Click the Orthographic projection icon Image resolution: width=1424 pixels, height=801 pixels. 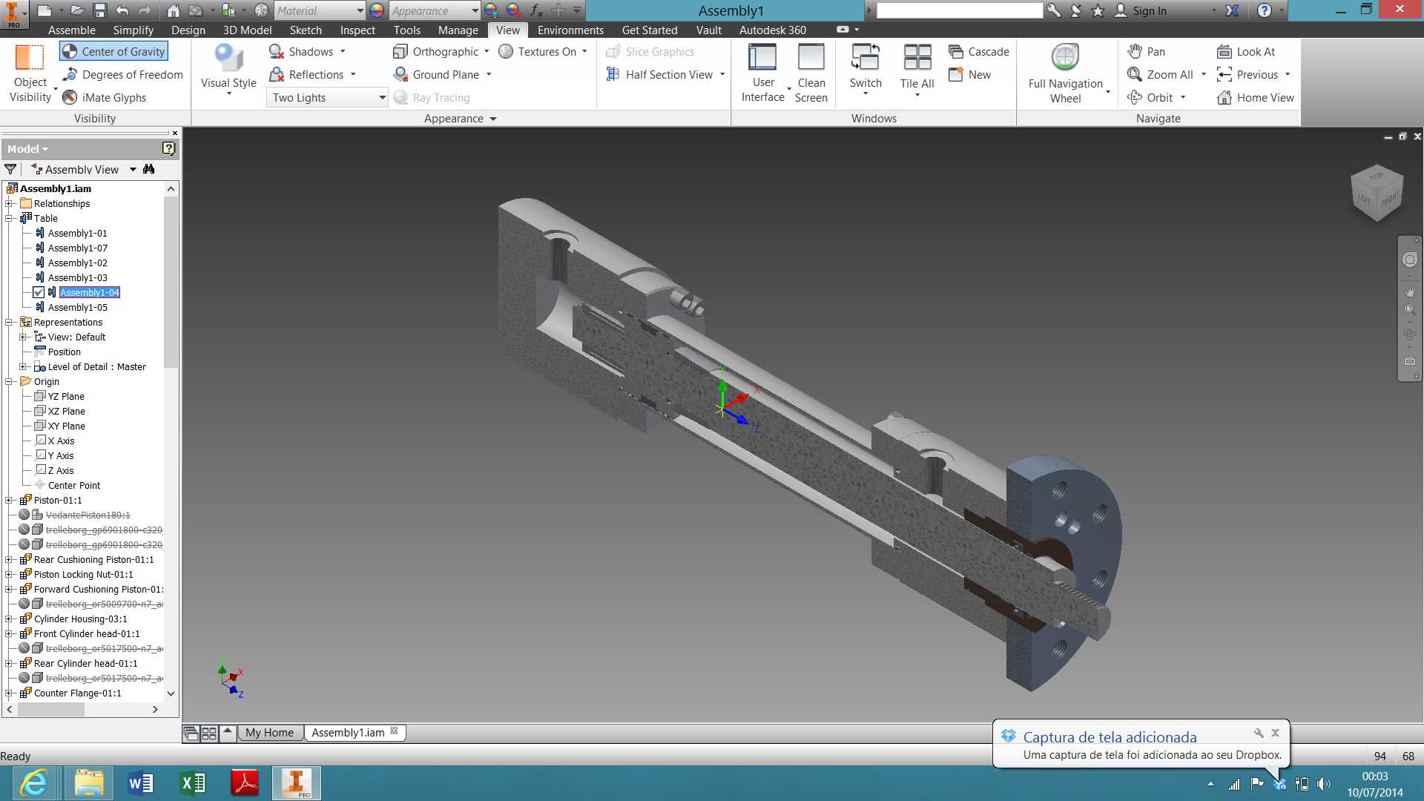(x=400, y=51)
